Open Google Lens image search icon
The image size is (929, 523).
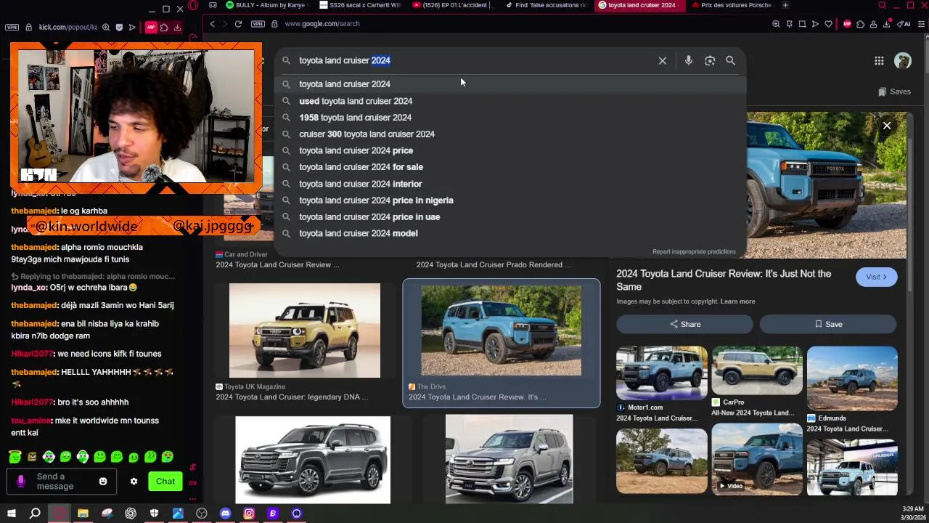(x=710, y=61)
